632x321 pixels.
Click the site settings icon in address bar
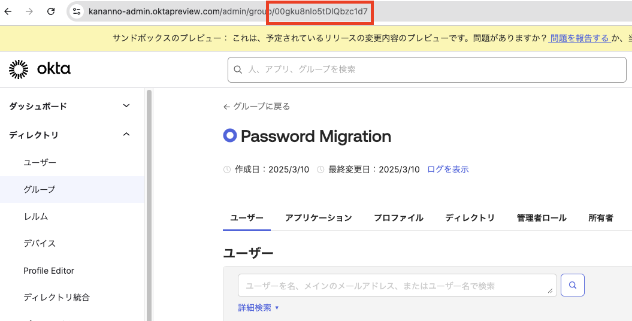[76, 11]
